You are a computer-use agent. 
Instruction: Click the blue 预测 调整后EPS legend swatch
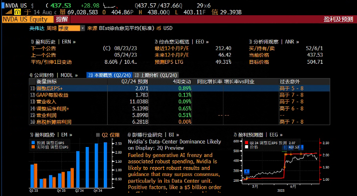(33, 143)
